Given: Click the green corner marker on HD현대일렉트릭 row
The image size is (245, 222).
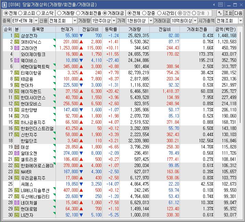Looking at the screenshot, I should 54,65.
